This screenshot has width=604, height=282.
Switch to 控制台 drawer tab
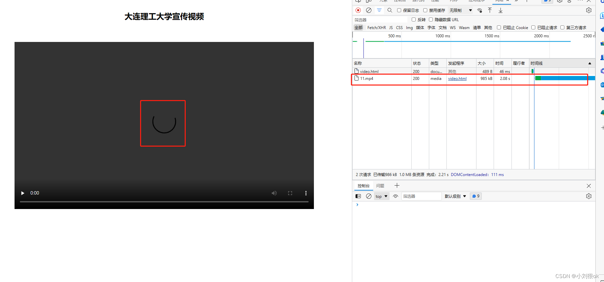[363, 186]
